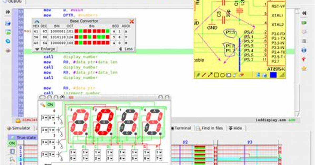Open the bit dropdown showing 1 for digit 1
This screenshot has width=315, height=165.
click(x=51, y=130)
